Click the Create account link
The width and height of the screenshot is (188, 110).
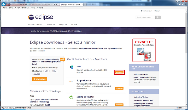(x=146, y=11)
